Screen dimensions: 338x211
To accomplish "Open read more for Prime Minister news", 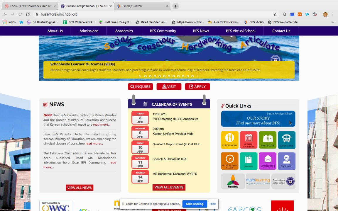I will (102, 125).
